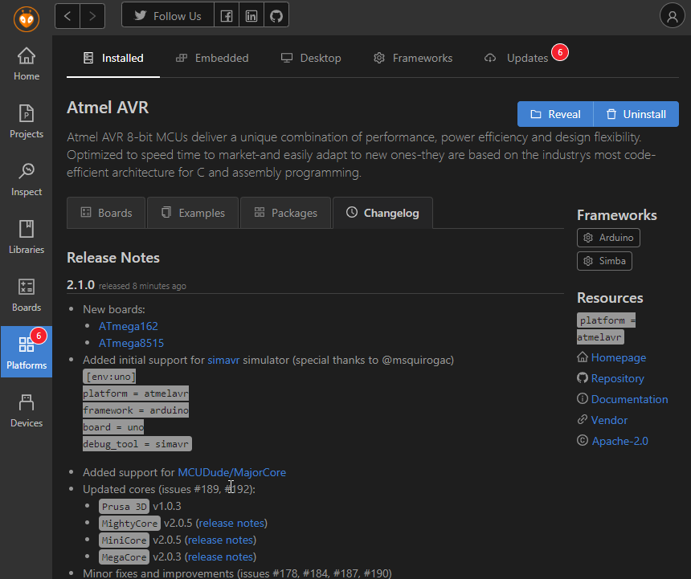This screenshot has width=691, height=579.
Task: Open the Vendor resource link
Action: [x=609, y=420]
